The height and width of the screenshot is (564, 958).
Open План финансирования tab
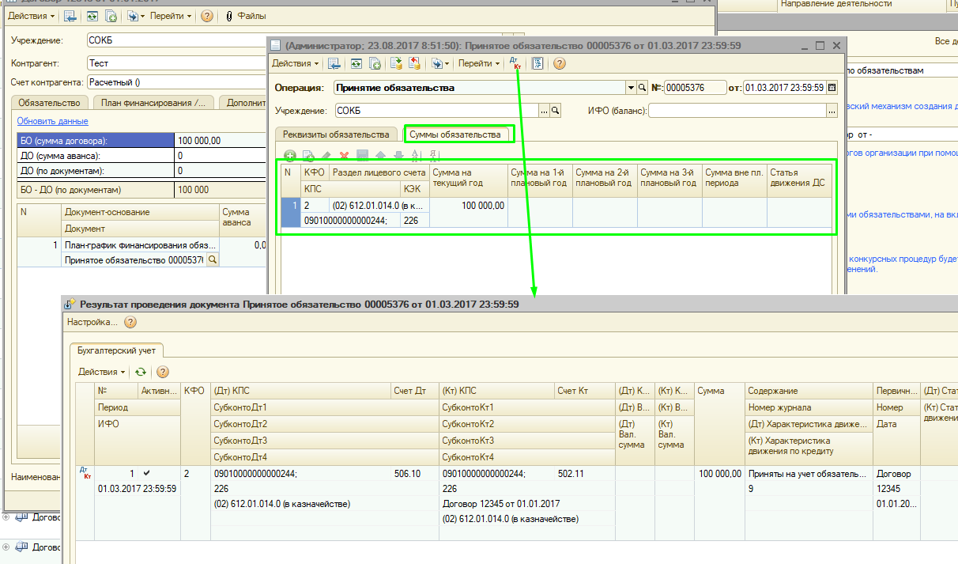pyautogui.click(x=153, y=103)
